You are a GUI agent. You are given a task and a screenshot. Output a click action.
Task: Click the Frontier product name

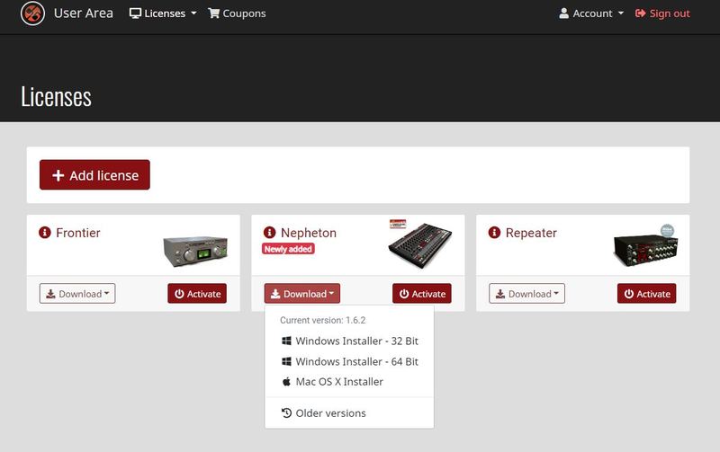coord(78,233)
